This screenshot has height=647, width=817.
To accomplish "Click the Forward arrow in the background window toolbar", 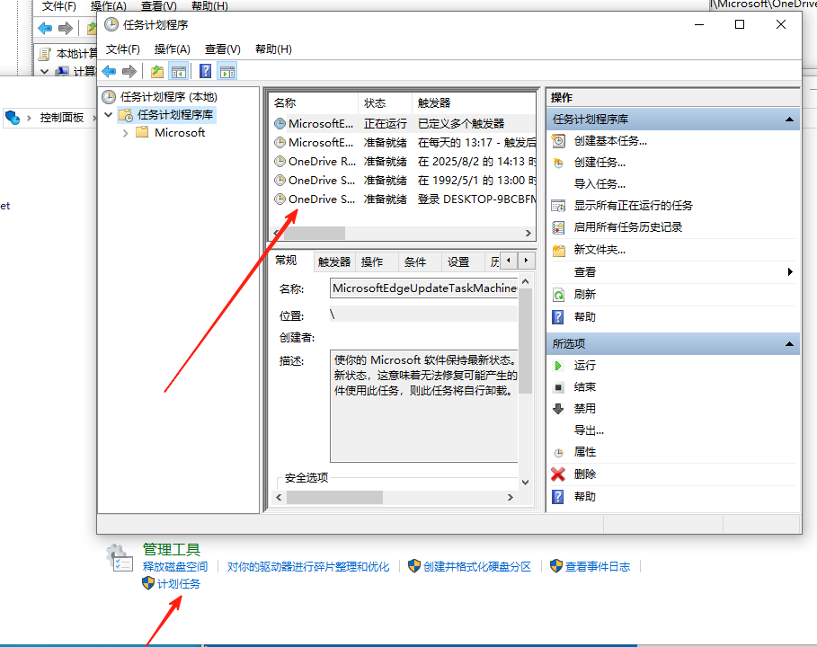I will tap(65, 28).
